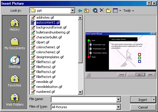Open the Tools menu
This screenshot has width=158, height=112.
[x=129, y=10]
